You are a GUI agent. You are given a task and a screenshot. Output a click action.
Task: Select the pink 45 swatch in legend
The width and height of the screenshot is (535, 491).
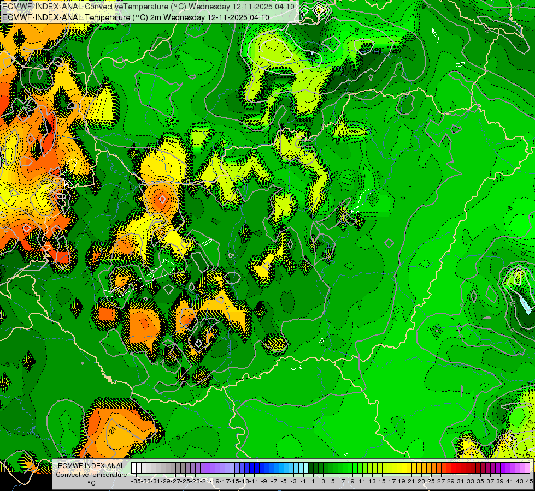point(528,468)
